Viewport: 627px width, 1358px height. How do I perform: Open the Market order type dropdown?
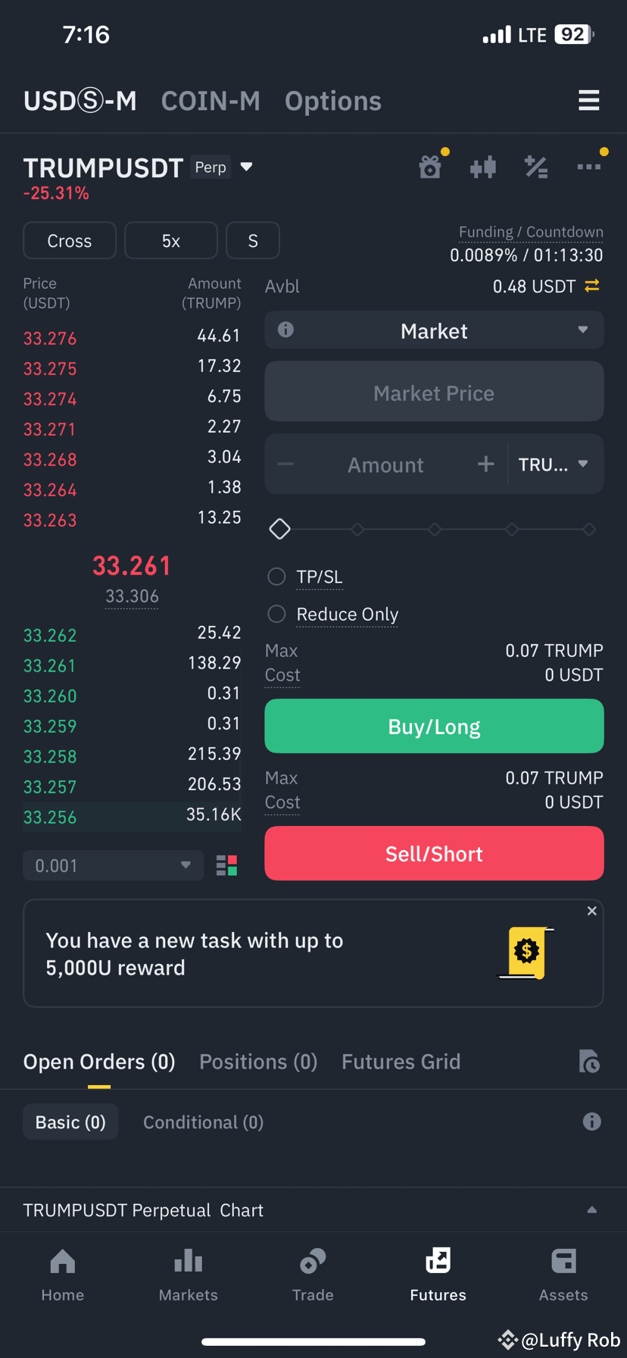[434, 330]
